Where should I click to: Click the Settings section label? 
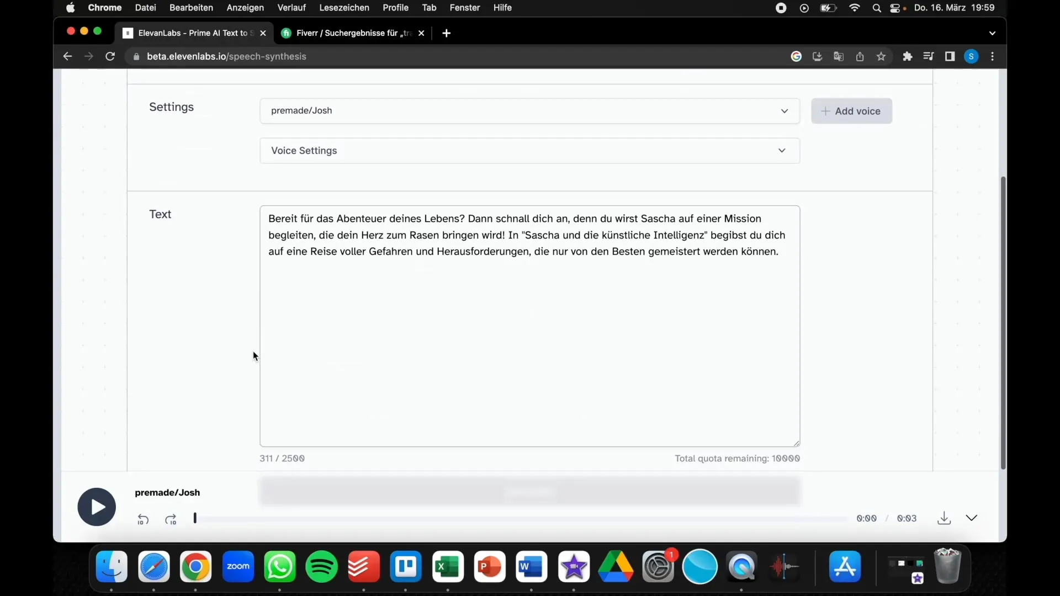(171, 107)
